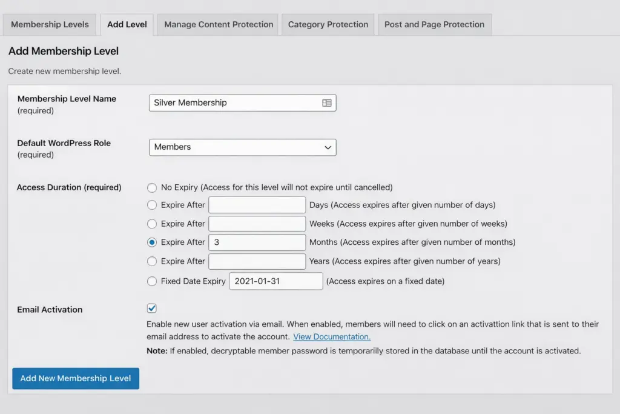
Task: Choose Expire After Weeks radio button
Action: pyautogui.click(x=152, y=224)
